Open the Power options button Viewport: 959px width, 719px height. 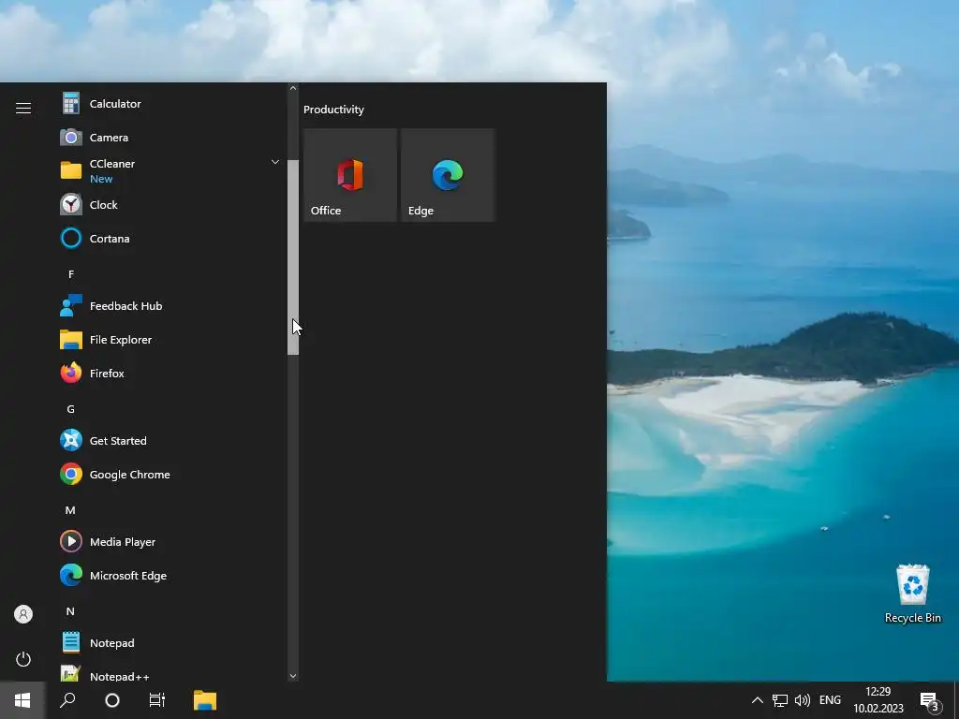coord(23,659)
